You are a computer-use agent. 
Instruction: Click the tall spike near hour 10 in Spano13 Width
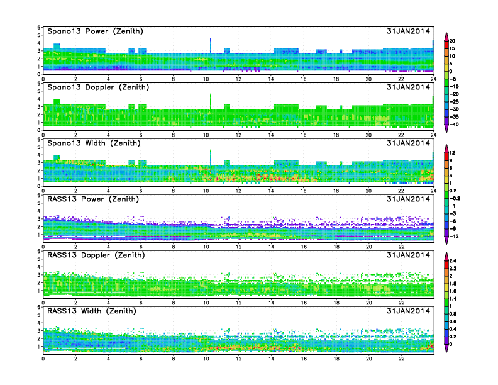[210, 157]
